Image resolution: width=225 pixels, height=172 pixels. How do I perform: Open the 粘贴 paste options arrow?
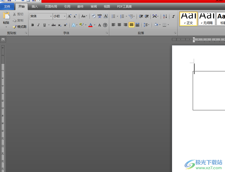[6, 27]
